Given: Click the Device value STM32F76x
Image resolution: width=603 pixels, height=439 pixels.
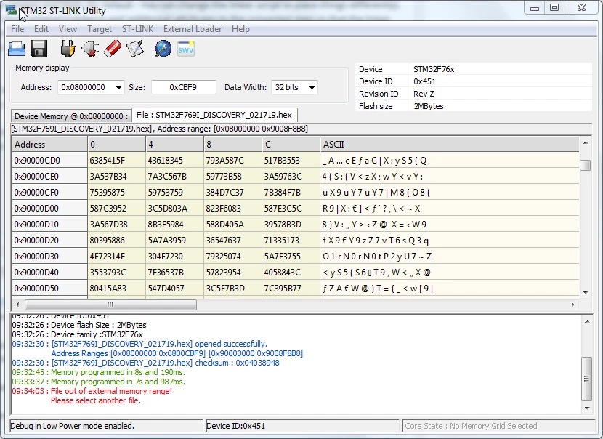Looking at the screenshot, I should click(434, 69).
